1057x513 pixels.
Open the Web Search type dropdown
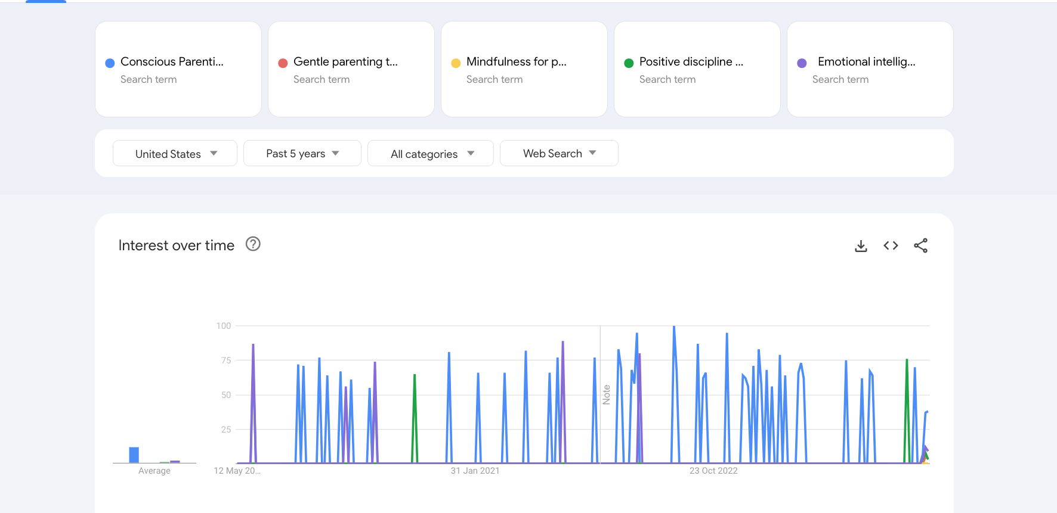click(x=558, y=154)
